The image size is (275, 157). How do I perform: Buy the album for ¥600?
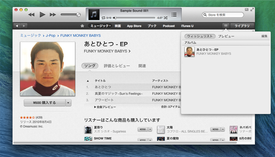point(44,103)
